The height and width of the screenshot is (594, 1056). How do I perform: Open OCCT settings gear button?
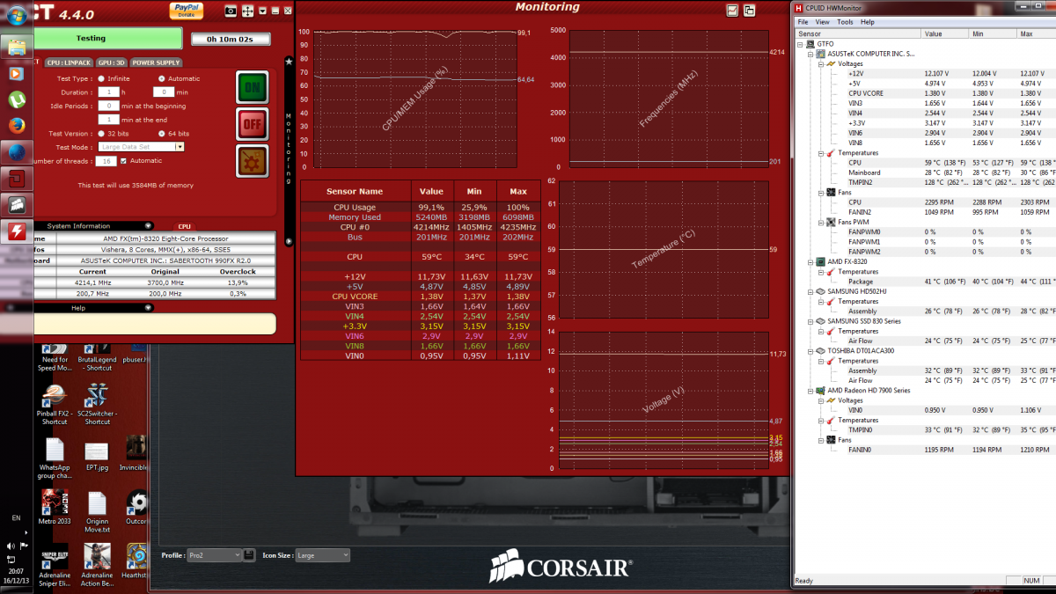pyautogui.click(x=252, y=162)
